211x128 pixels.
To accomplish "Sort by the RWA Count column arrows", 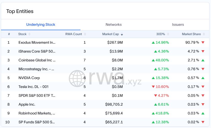I will (85, 34).
